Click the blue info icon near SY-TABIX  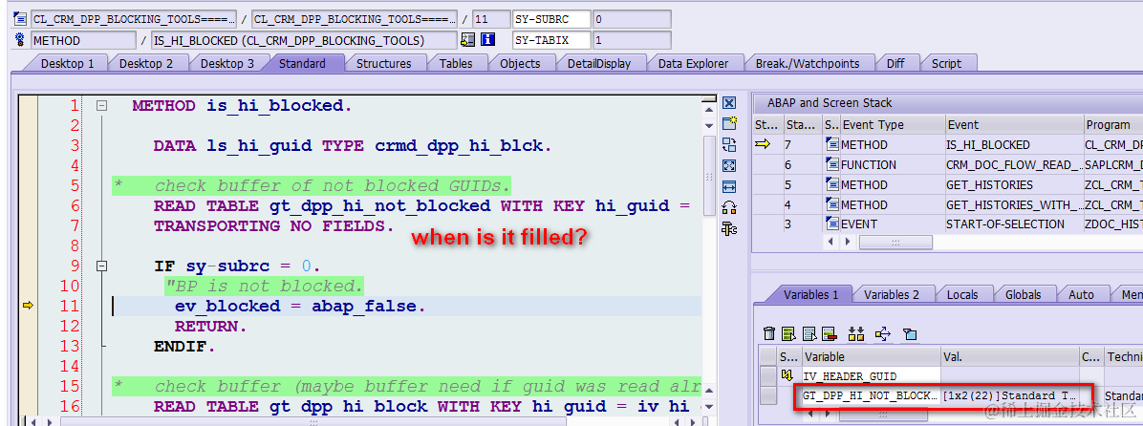488,40
